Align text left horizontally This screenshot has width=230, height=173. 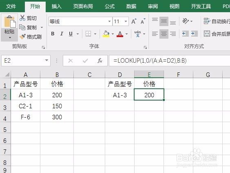point(155,34)
